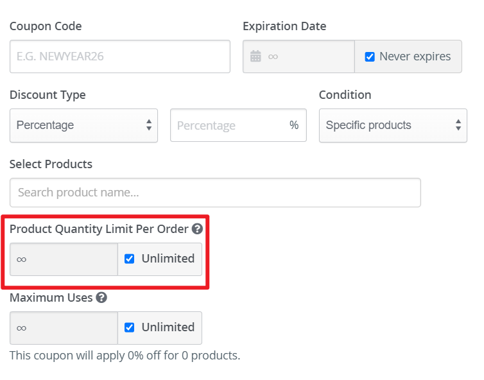Toggle Unlimited checkbox under Maximum Uses
The image size is (484, 380).
click(129, 327)
